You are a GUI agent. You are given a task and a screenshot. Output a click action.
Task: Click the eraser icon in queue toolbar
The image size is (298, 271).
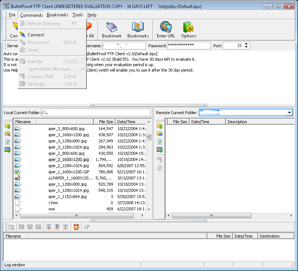(87, 227)
